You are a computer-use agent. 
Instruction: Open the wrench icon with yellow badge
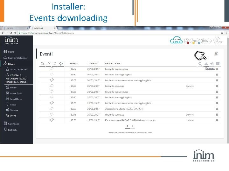click(x=192, y=41)
